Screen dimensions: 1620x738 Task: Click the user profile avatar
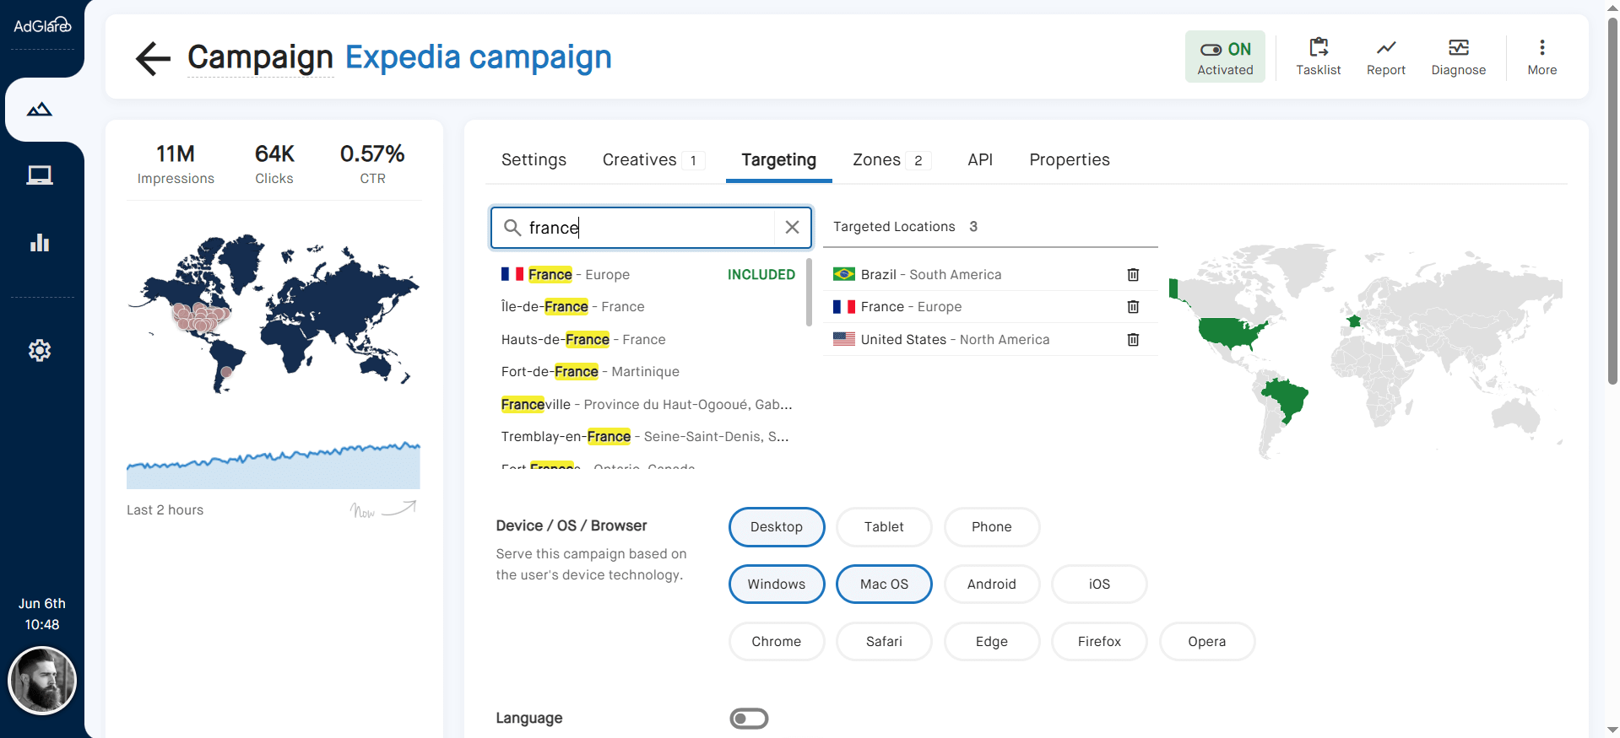[x=42, y=681]
